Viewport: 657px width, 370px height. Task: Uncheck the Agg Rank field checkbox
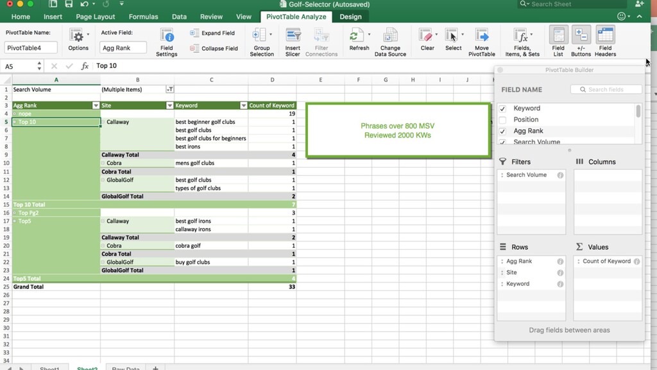tap(502, 131)
